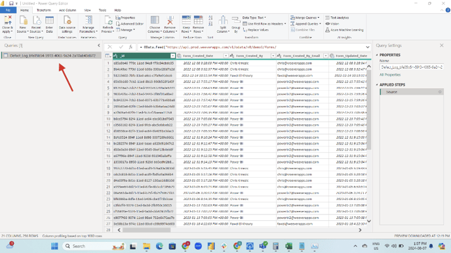Open Merge Queries dropdown
The width and height of the screenshot is (451, 253).
coord(305,18)
